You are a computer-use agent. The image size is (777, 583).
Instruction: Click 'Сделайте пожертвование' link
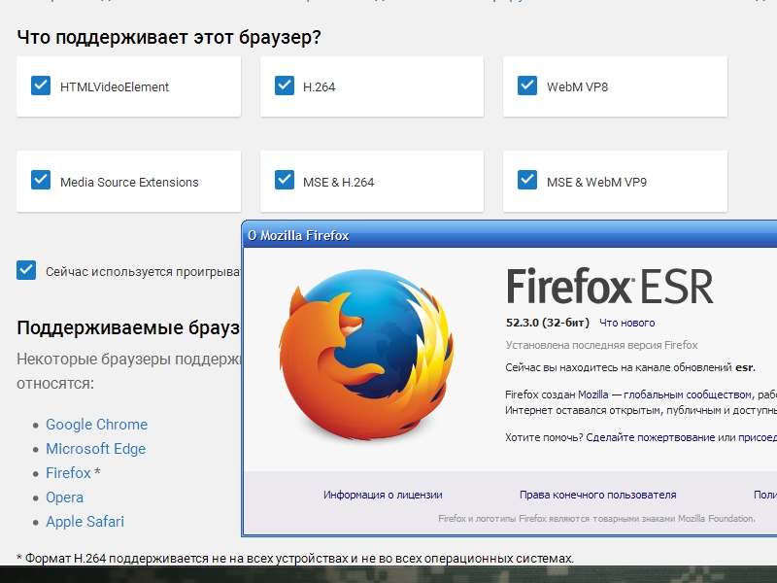click(650, 438)
